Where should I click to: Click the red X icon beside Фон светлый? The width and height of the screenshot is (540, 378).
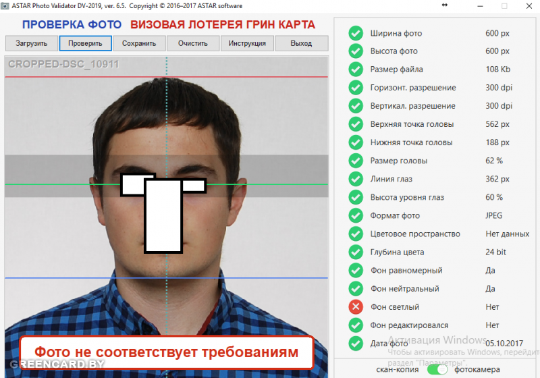(x=356, y=307)
